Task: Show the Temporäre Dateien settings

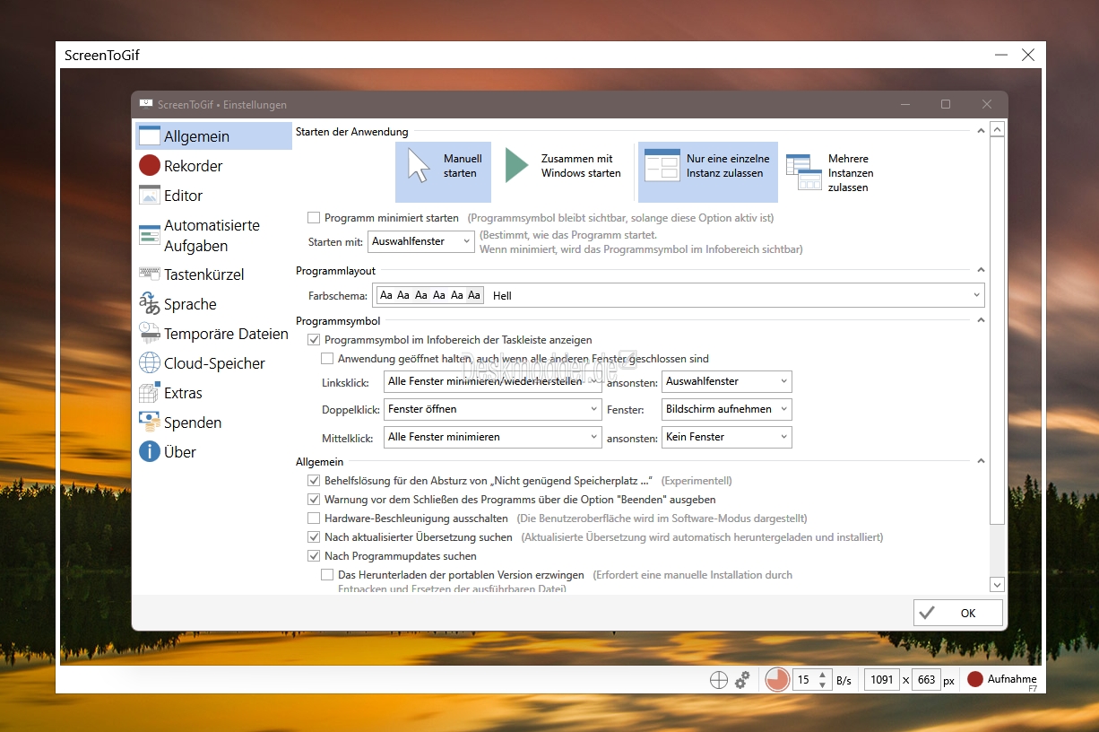Action: point(213,334)
